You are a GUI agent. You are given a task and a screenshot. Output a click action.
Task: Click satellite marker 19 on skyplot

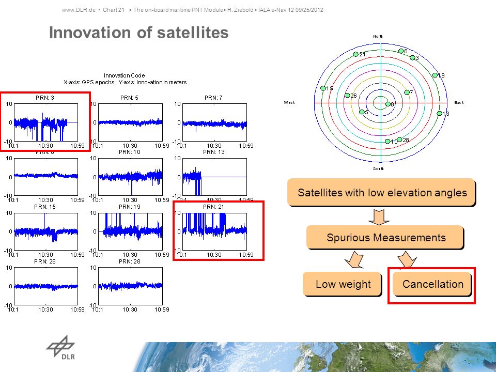click(x=435, y=75)
